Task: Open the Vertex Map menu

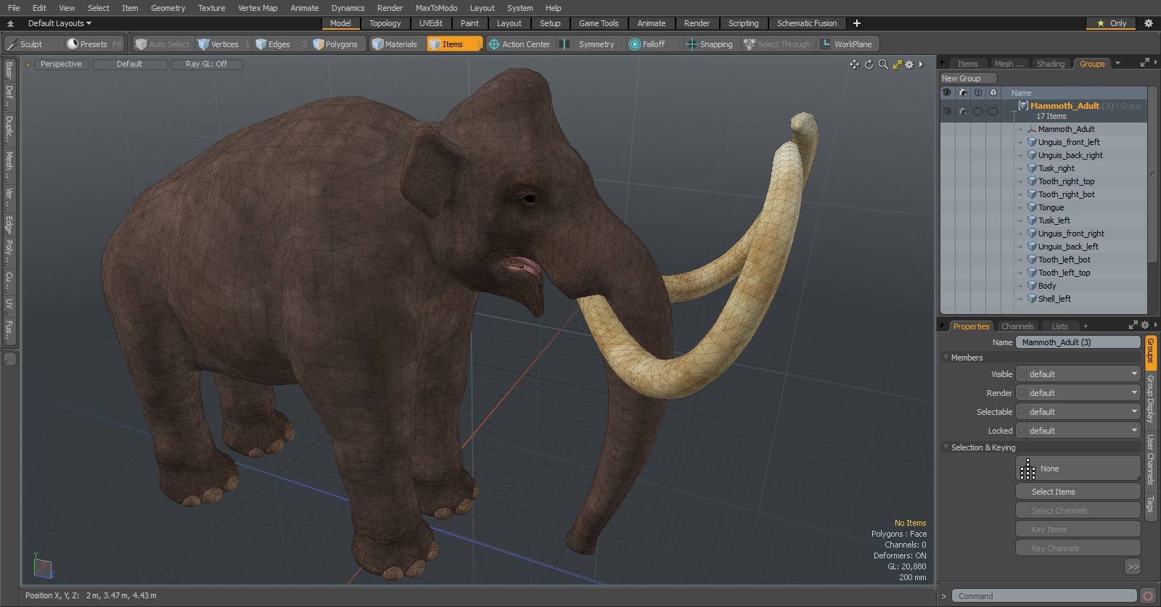Action: tap(258, 8)
